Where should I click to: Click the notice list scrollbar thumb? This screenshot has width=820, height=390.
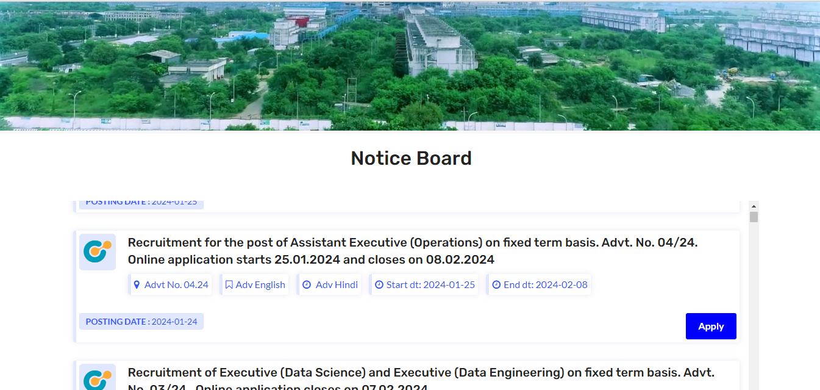pos(754,217)
